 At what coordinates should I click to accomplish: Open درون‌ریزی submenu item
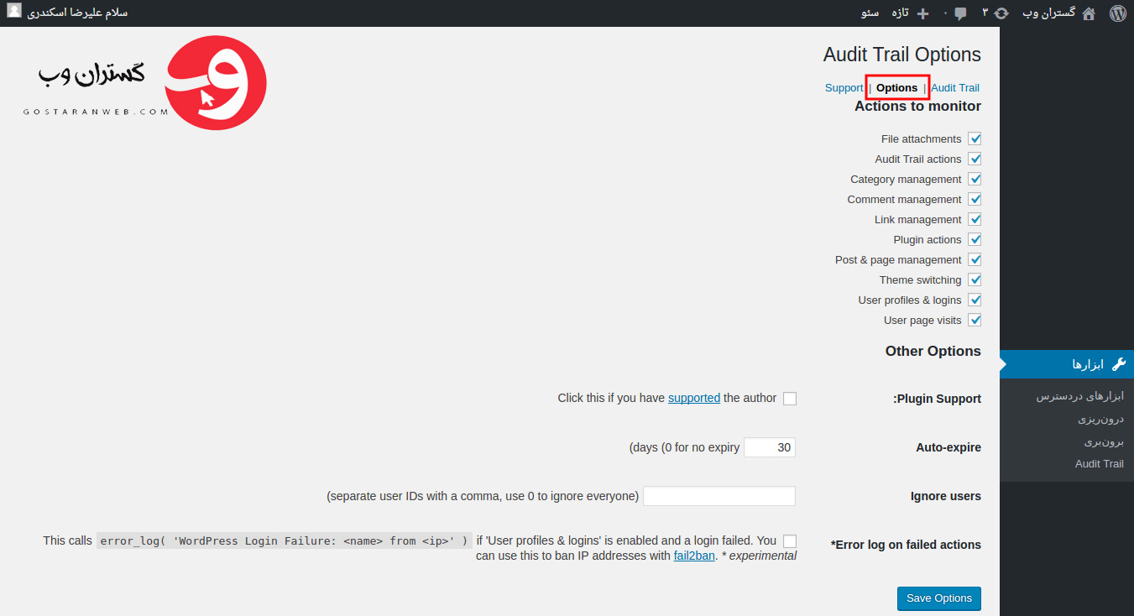[x=1100, y=419]
